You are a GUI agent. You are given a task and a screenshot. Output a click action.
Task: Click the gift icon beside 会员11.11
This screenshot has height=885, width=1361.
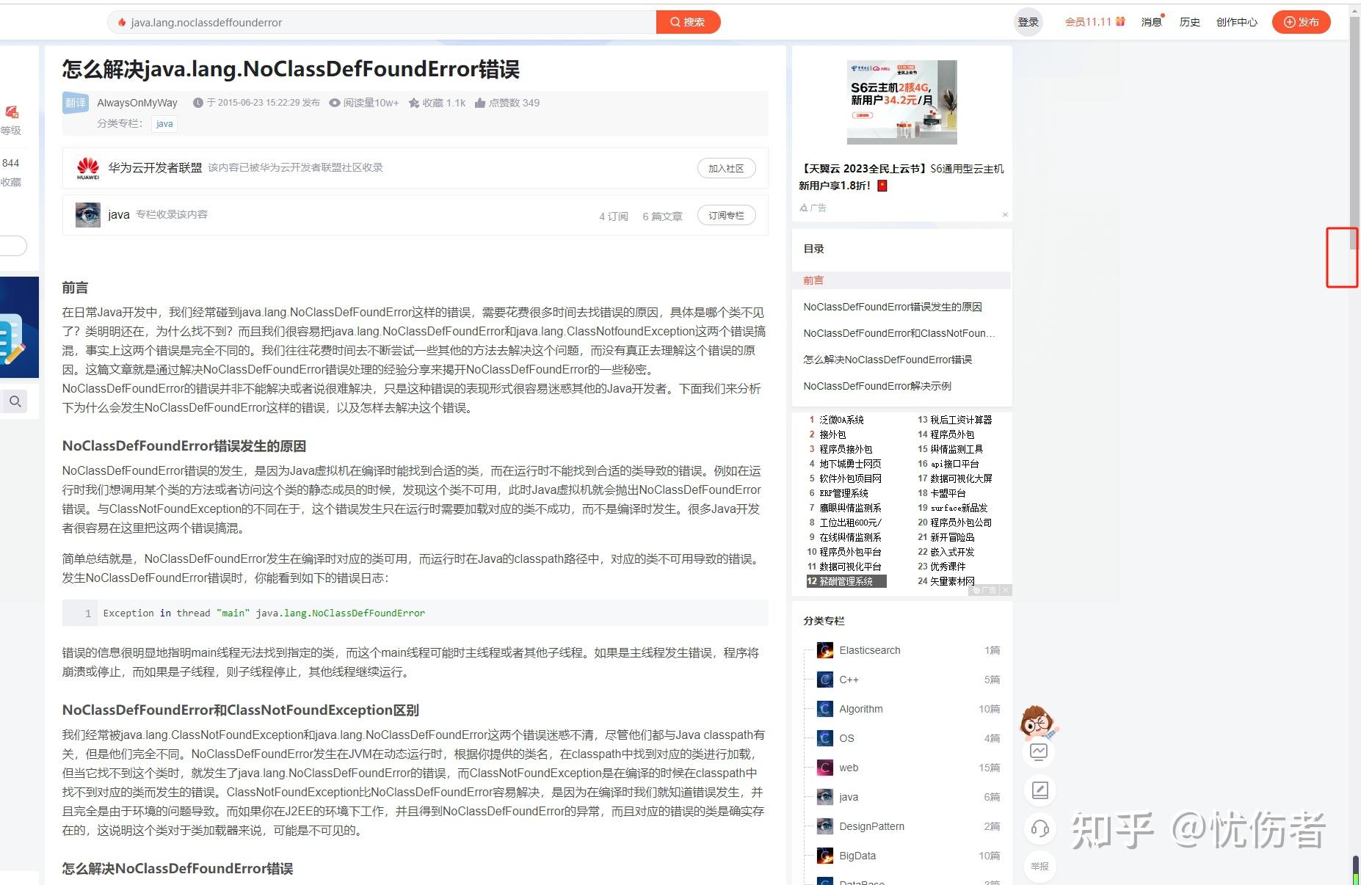click(x=1120, y=21)
